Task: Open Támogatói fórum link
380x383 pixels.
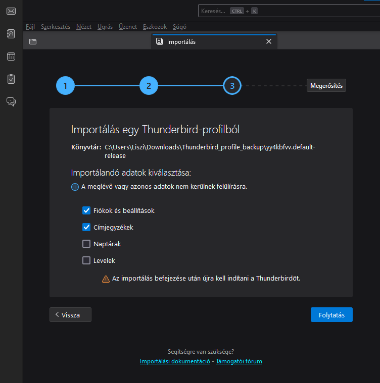Action: point(239,361)
